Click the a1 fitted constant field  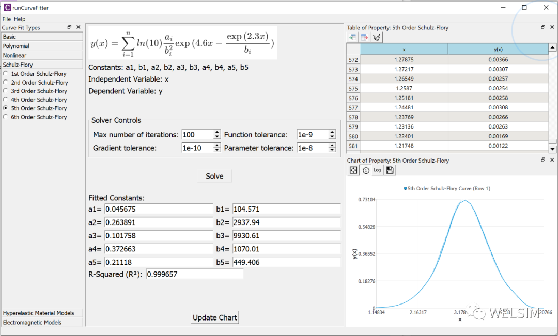pyautogui.click(x=159, y=209)
